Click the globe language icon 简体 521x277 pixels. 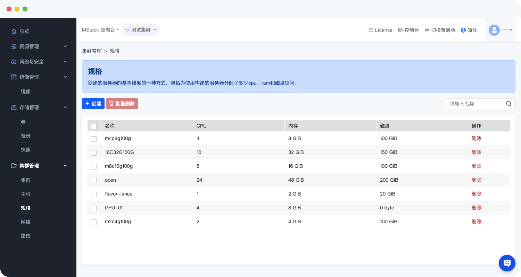463,30
